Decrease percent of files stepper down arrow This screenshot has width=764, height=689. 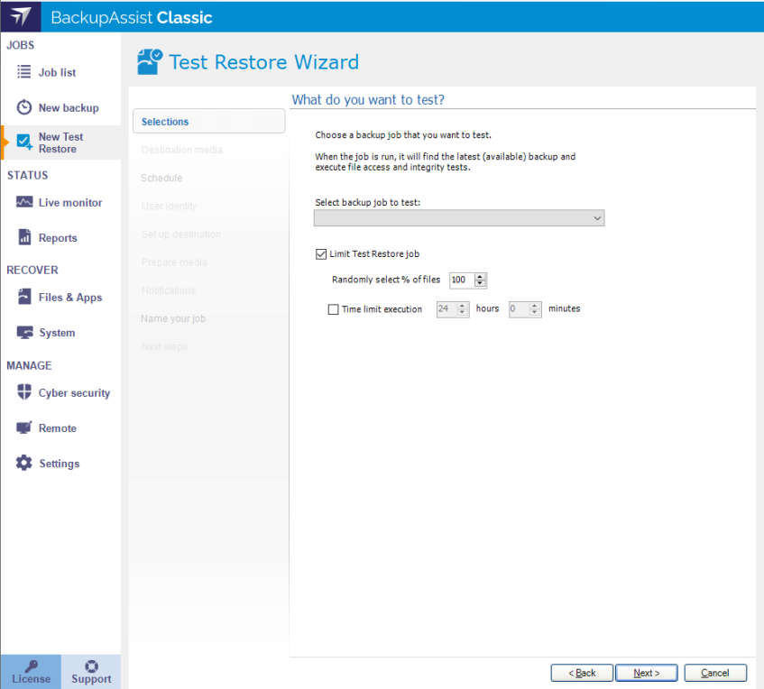tap(481, 284)
